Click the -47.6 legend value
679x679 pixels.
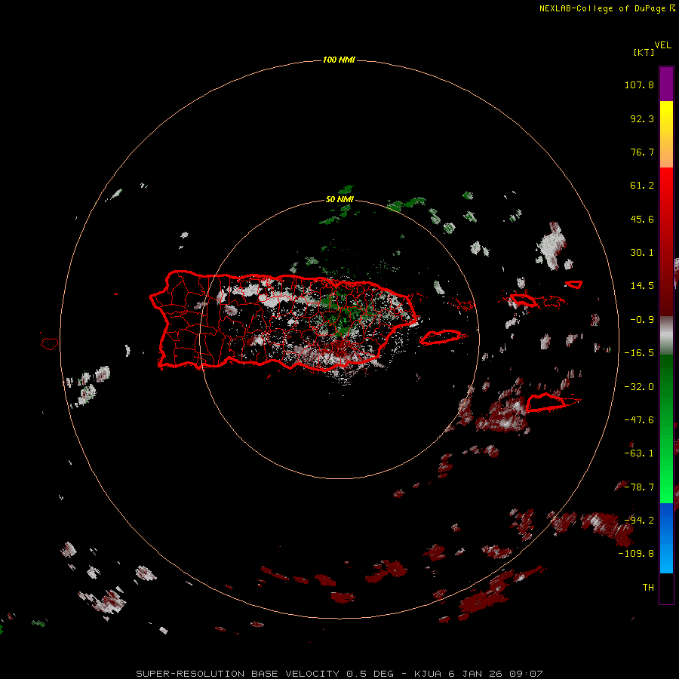639,420
